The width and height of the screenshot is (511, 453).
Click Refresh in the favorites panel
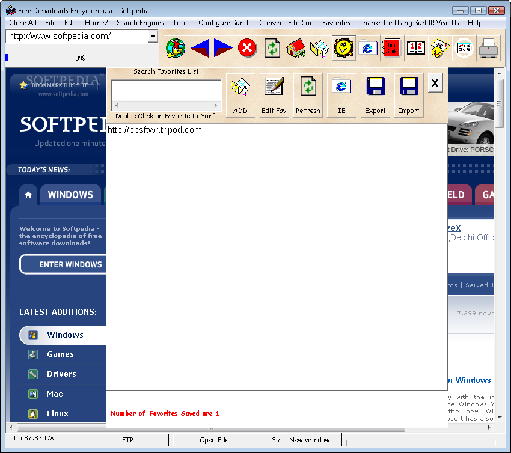[x=308, y=95]
